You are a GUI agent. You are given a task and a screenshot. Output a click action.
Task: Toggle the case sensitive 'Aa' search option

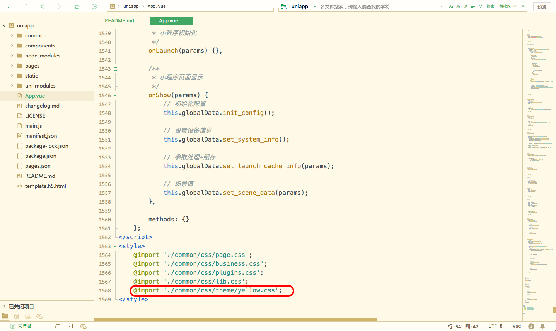[451, 7]
